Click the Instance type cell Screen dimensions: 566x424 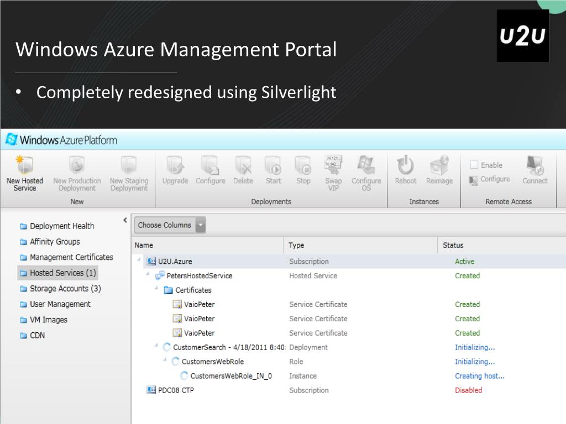(x=303, y=375)
